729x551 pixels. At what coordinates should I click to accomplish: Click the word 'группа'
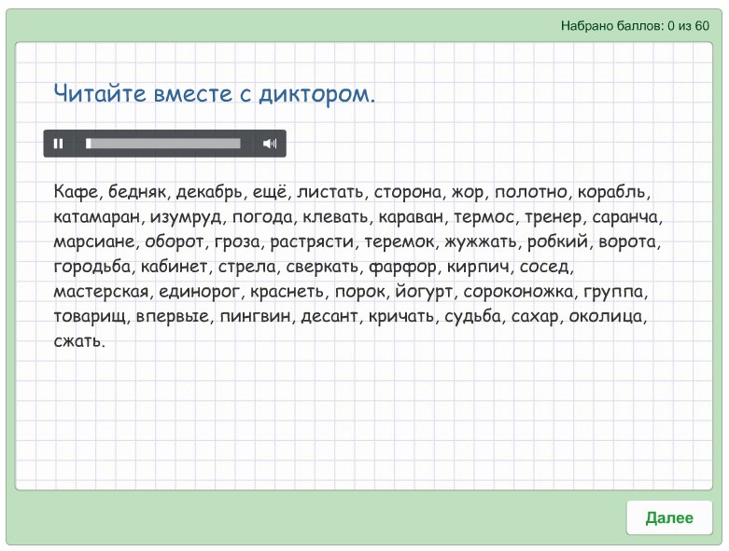point(613,292)
